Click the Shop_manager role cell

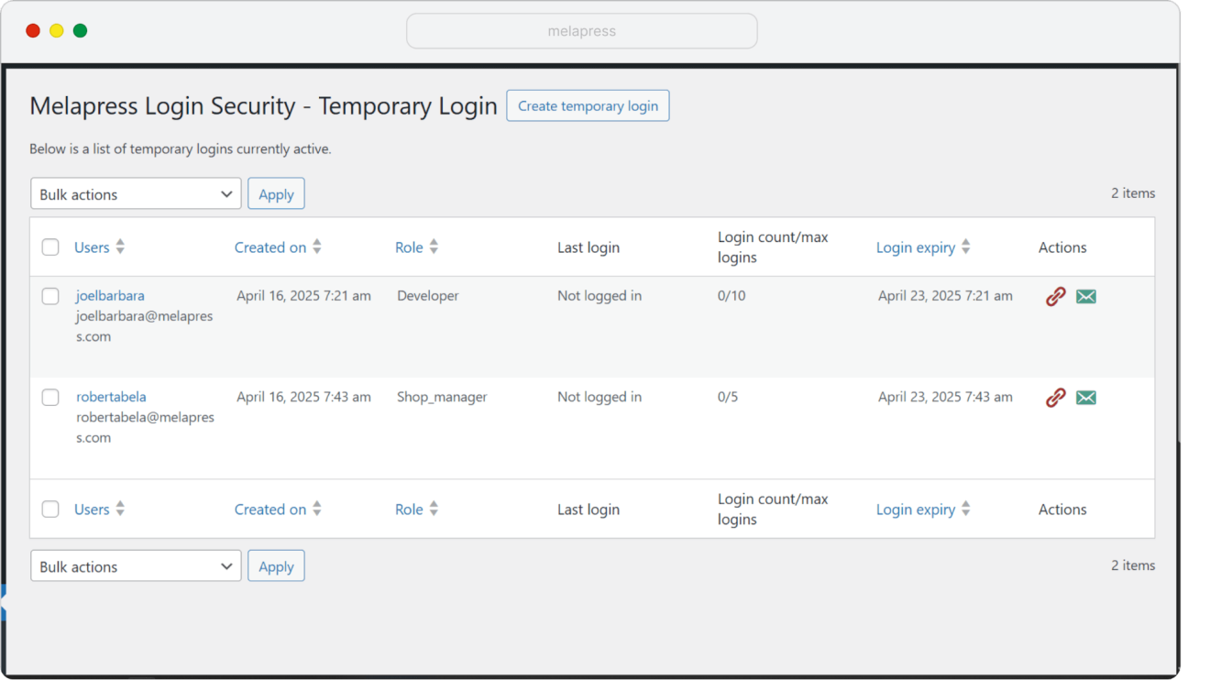[442, 397]
